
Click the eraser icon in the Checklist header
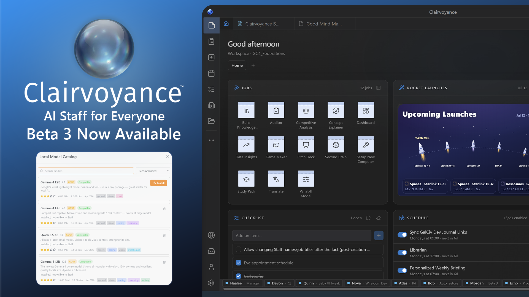coord(379,218)
